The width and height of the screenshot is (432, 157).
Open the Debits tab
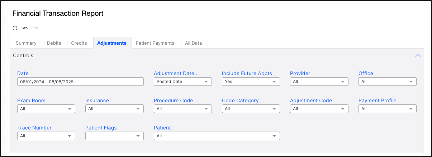pyautogui.click(x=54, y=43)
